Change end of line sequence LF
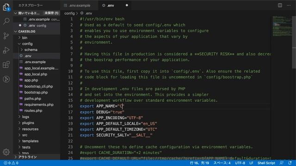The height and width of the screenshot is (166, 296). pyautogui.click(x=251, y=163)
